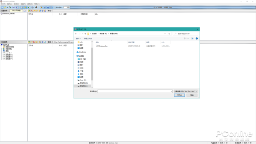Open the 启动(B) menu
Viewport: 256px width, 144px height.
pos(16,4)
